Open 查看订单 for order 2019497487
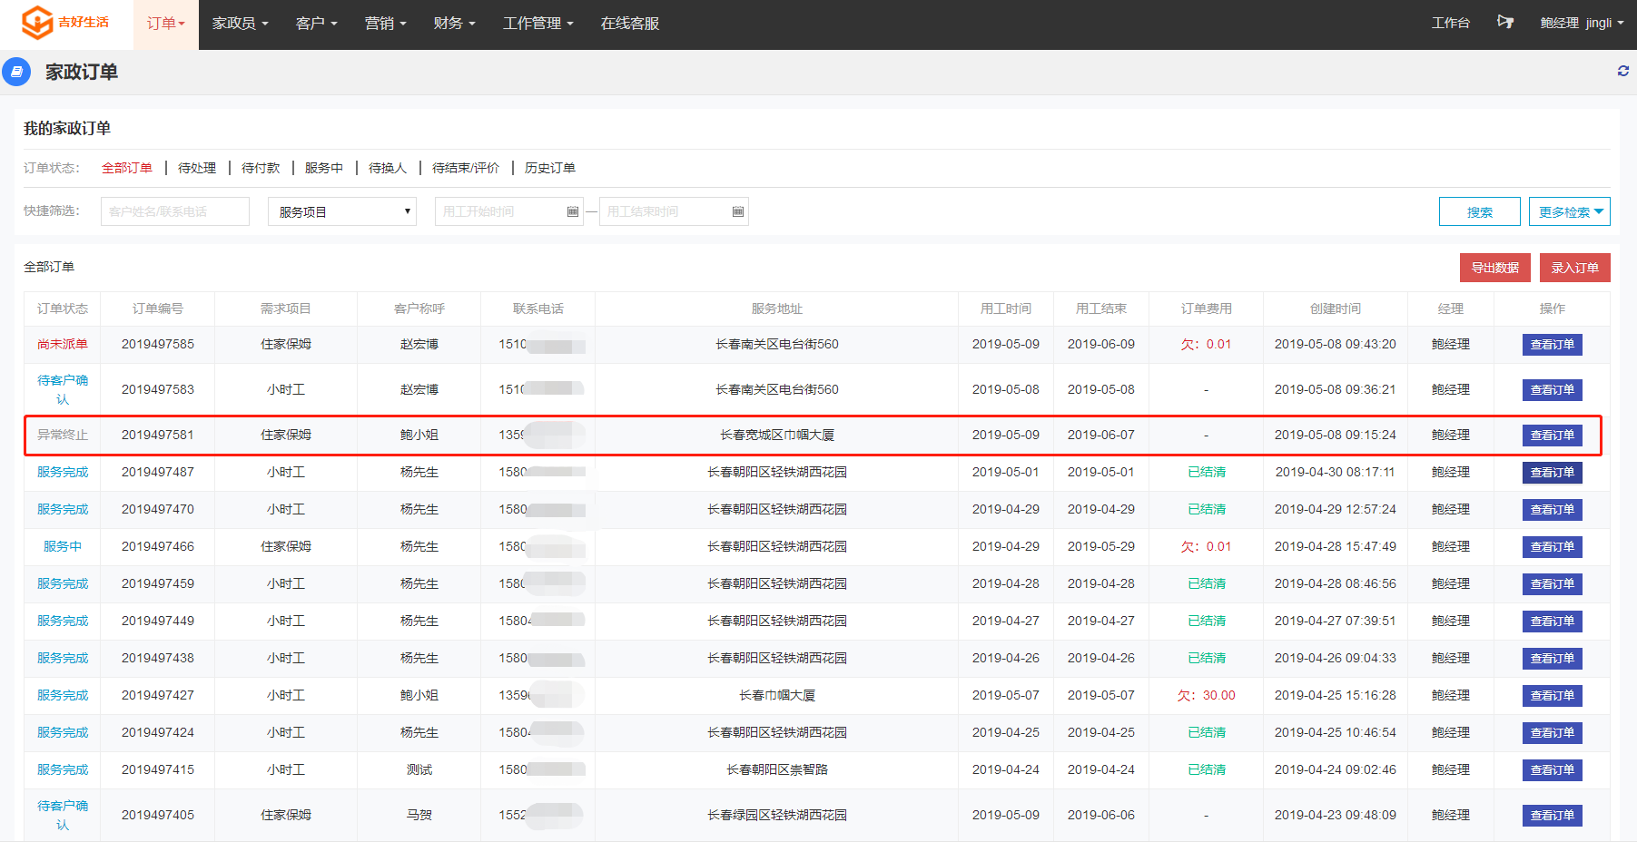The image size is (1637, 842). click(x=1553, y=473)
